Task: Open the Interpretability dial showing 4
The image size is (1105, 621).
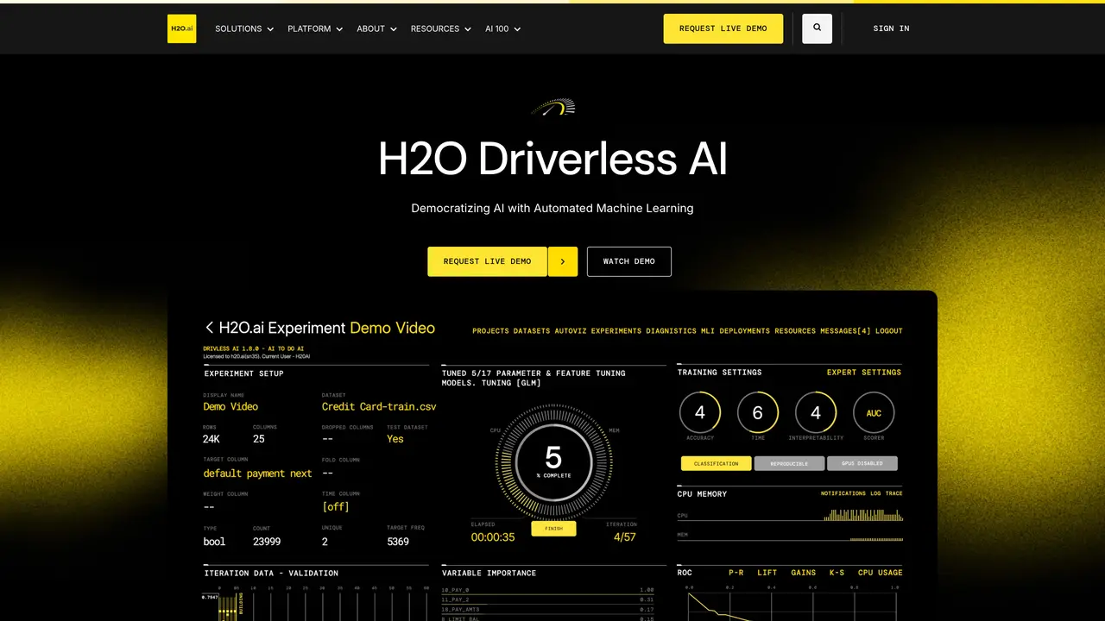Action: (x=816, y=413)
